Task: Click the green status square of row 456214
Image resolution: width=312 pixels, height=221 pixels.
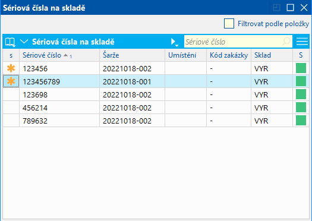Action: (x=301, y=108)
